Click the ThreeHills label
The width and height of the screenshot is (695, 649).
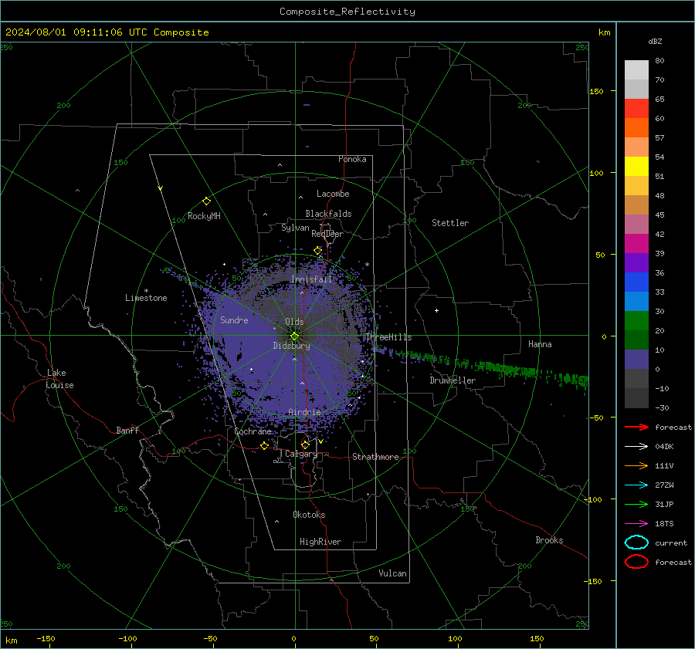(x=388, y=337)
